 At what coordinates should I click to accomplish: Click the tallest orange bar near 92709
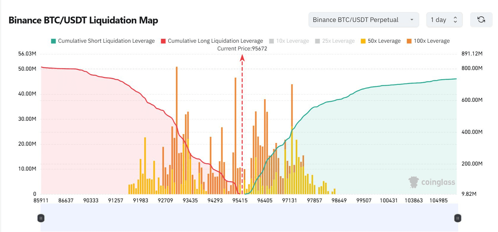[177, 130]
